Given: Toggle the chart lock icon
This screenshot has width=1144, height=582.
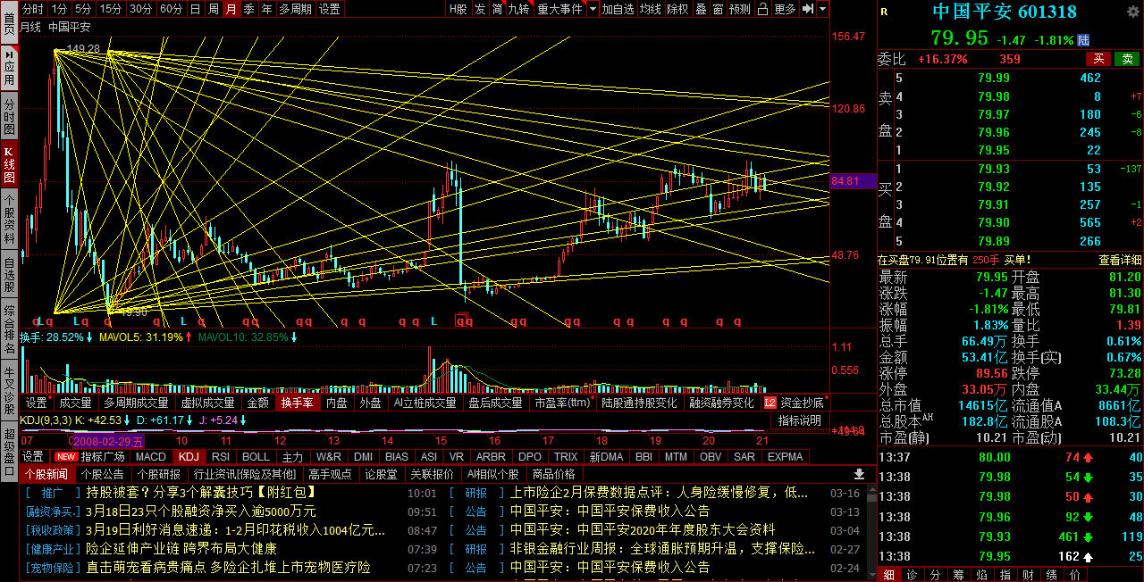Looking at the screenshot, I should click(x=762, y=9).
